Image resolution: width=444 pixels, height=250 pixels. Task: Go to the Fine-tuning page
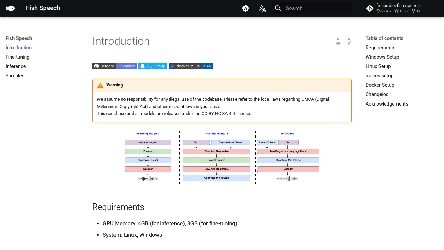(17, 57)
